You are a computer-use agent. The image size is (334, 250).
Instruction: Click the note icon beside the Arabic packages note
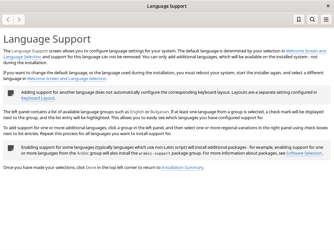click(x=11, y=148)
